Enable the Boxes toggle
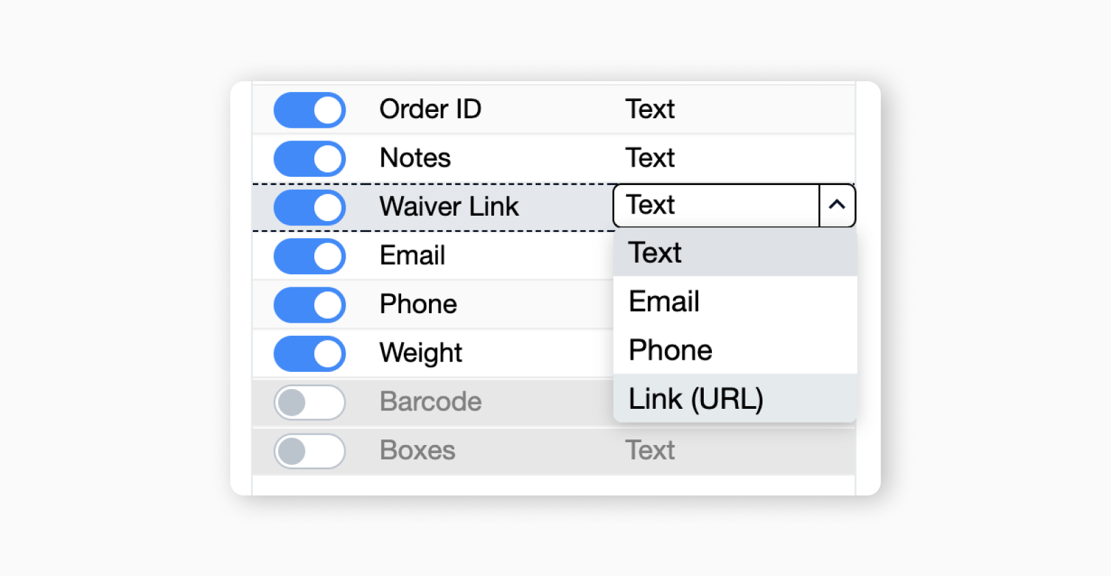1111x576 pixels. (x=310, y=451)
